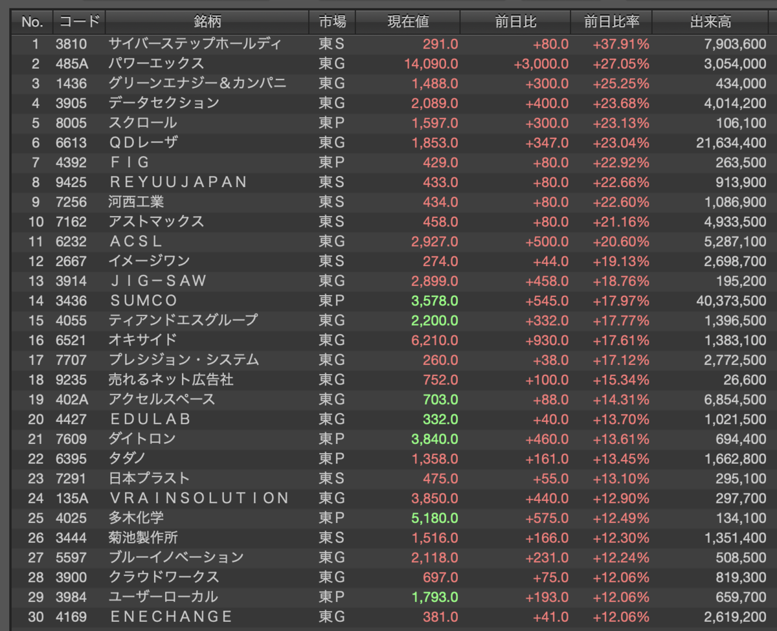Click the ＡＣＳＬ stock name
Viewport: 777px width, 631px height.
click(136, 241)
